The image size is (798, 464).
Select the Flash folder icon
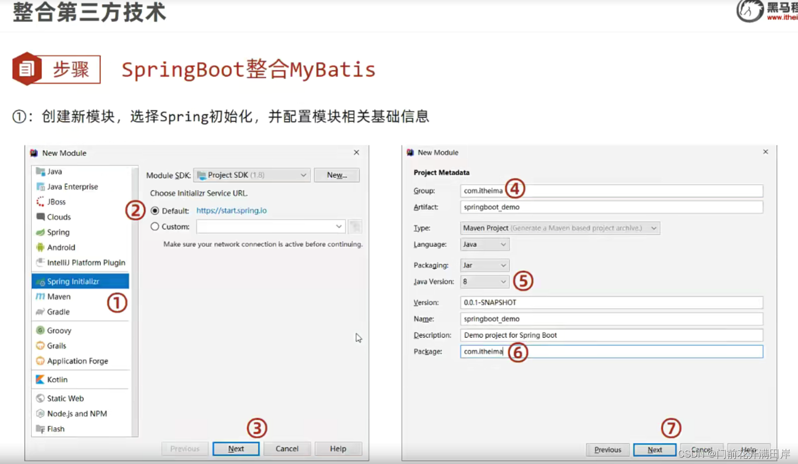tap(40, 429)
